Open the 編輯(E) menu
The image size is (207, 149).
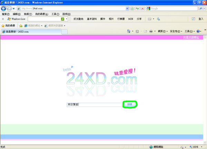17,14
